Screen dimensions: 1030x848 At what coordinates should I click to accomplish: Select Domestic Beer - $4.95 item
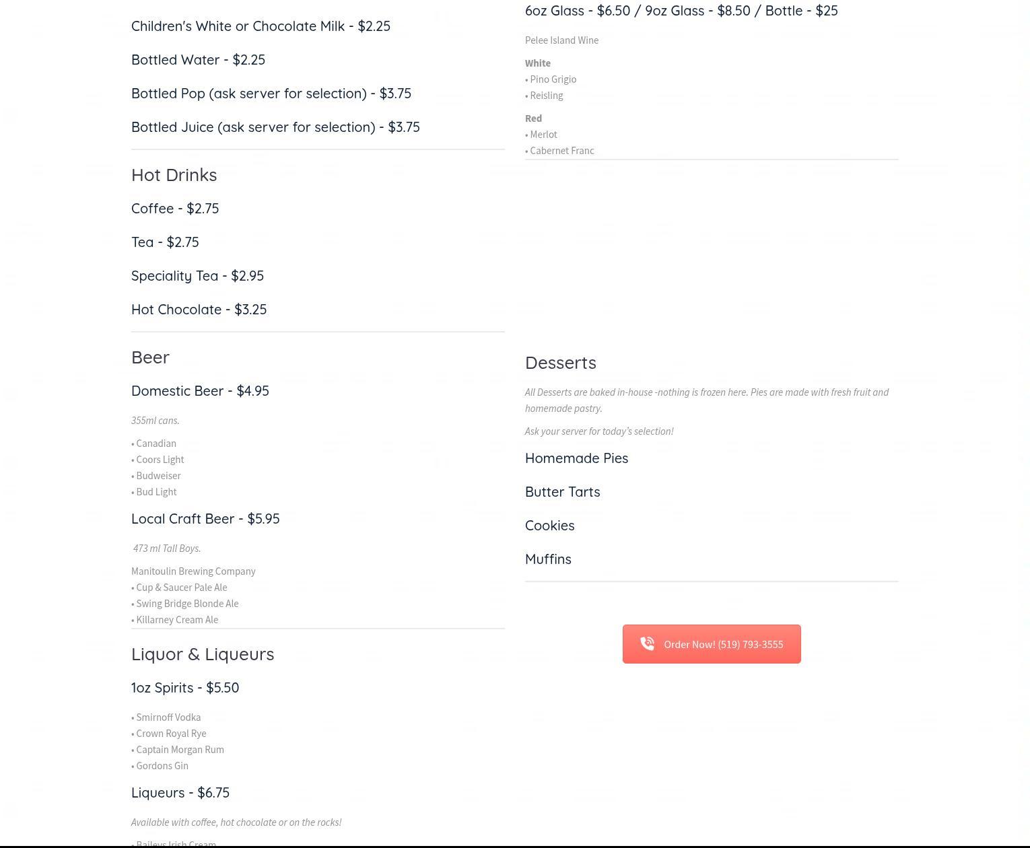pos(200,391)
